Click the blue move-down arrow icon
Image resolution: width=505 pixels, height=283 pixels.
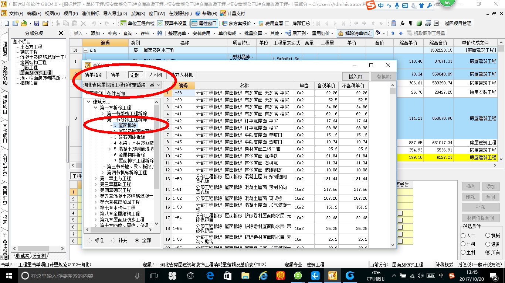pyautogui.click(x=400, y=33)
